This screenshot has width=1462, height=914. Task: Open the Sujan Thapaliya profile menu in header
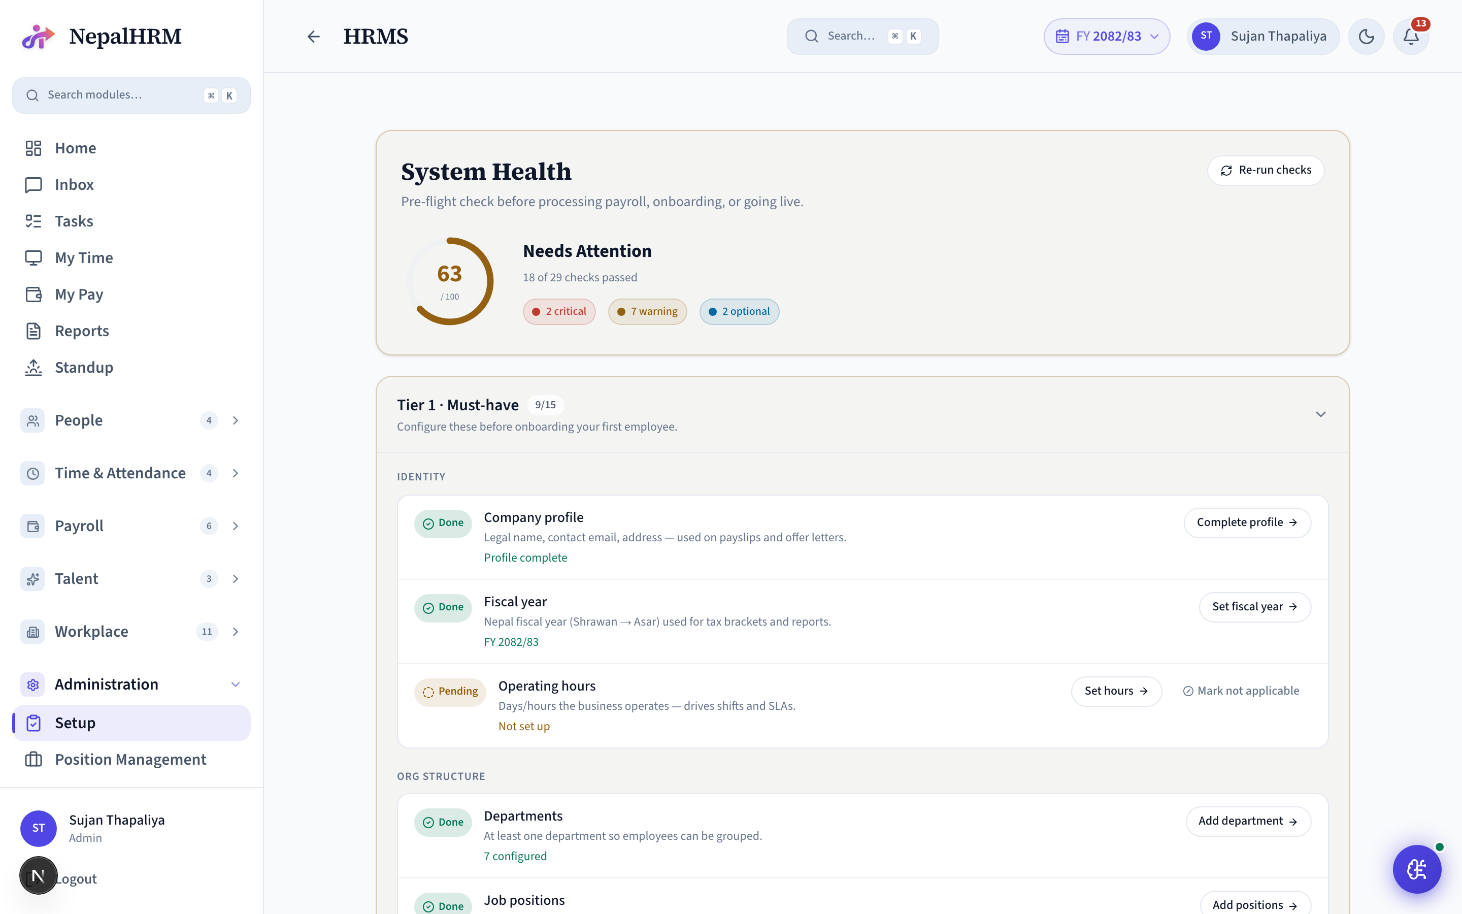pos(1262,36)
